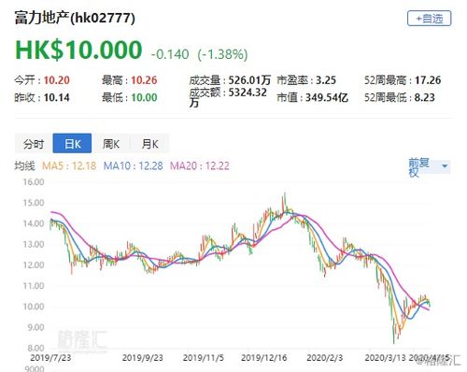
Task: Click the 52-week low value 8.23
Action: (x=424, y=97)
